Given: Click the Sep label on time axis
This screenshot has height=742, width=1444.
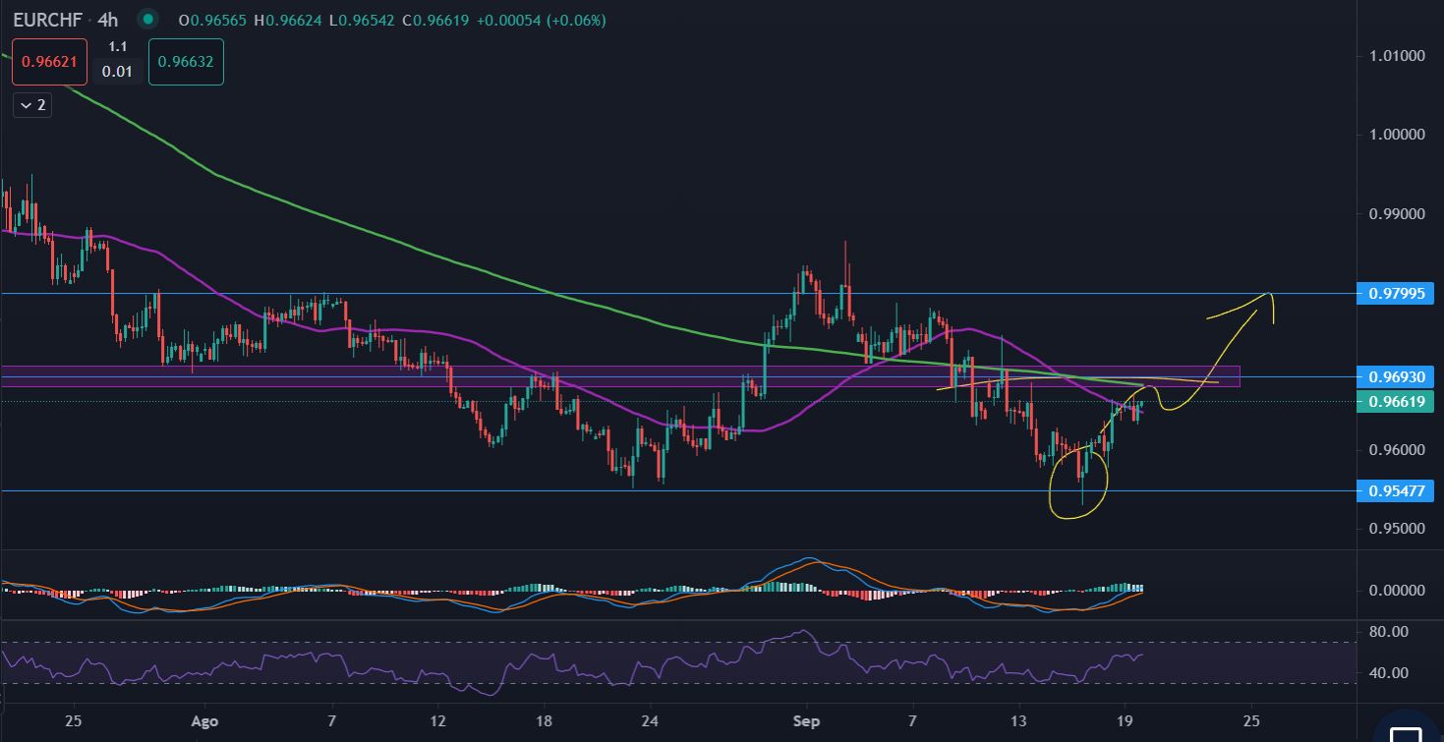Looking at the screenshot, I should coord(806,719).
